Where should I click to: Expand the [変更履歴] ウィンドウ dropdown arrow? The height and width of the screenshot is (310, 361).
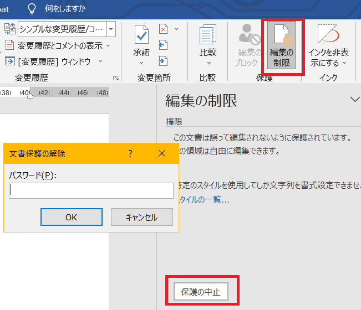100,61
